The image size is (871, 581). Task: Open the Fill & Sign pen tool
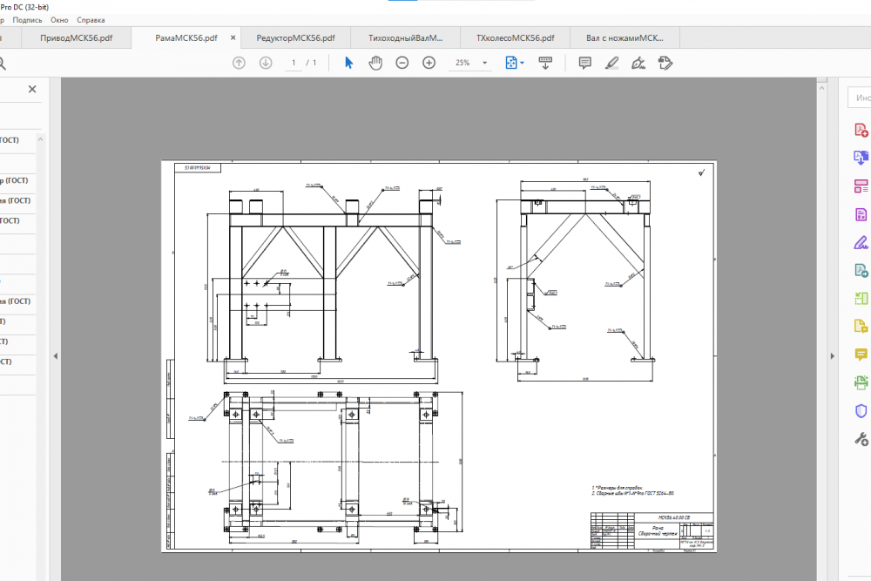(x=861, y=242)
